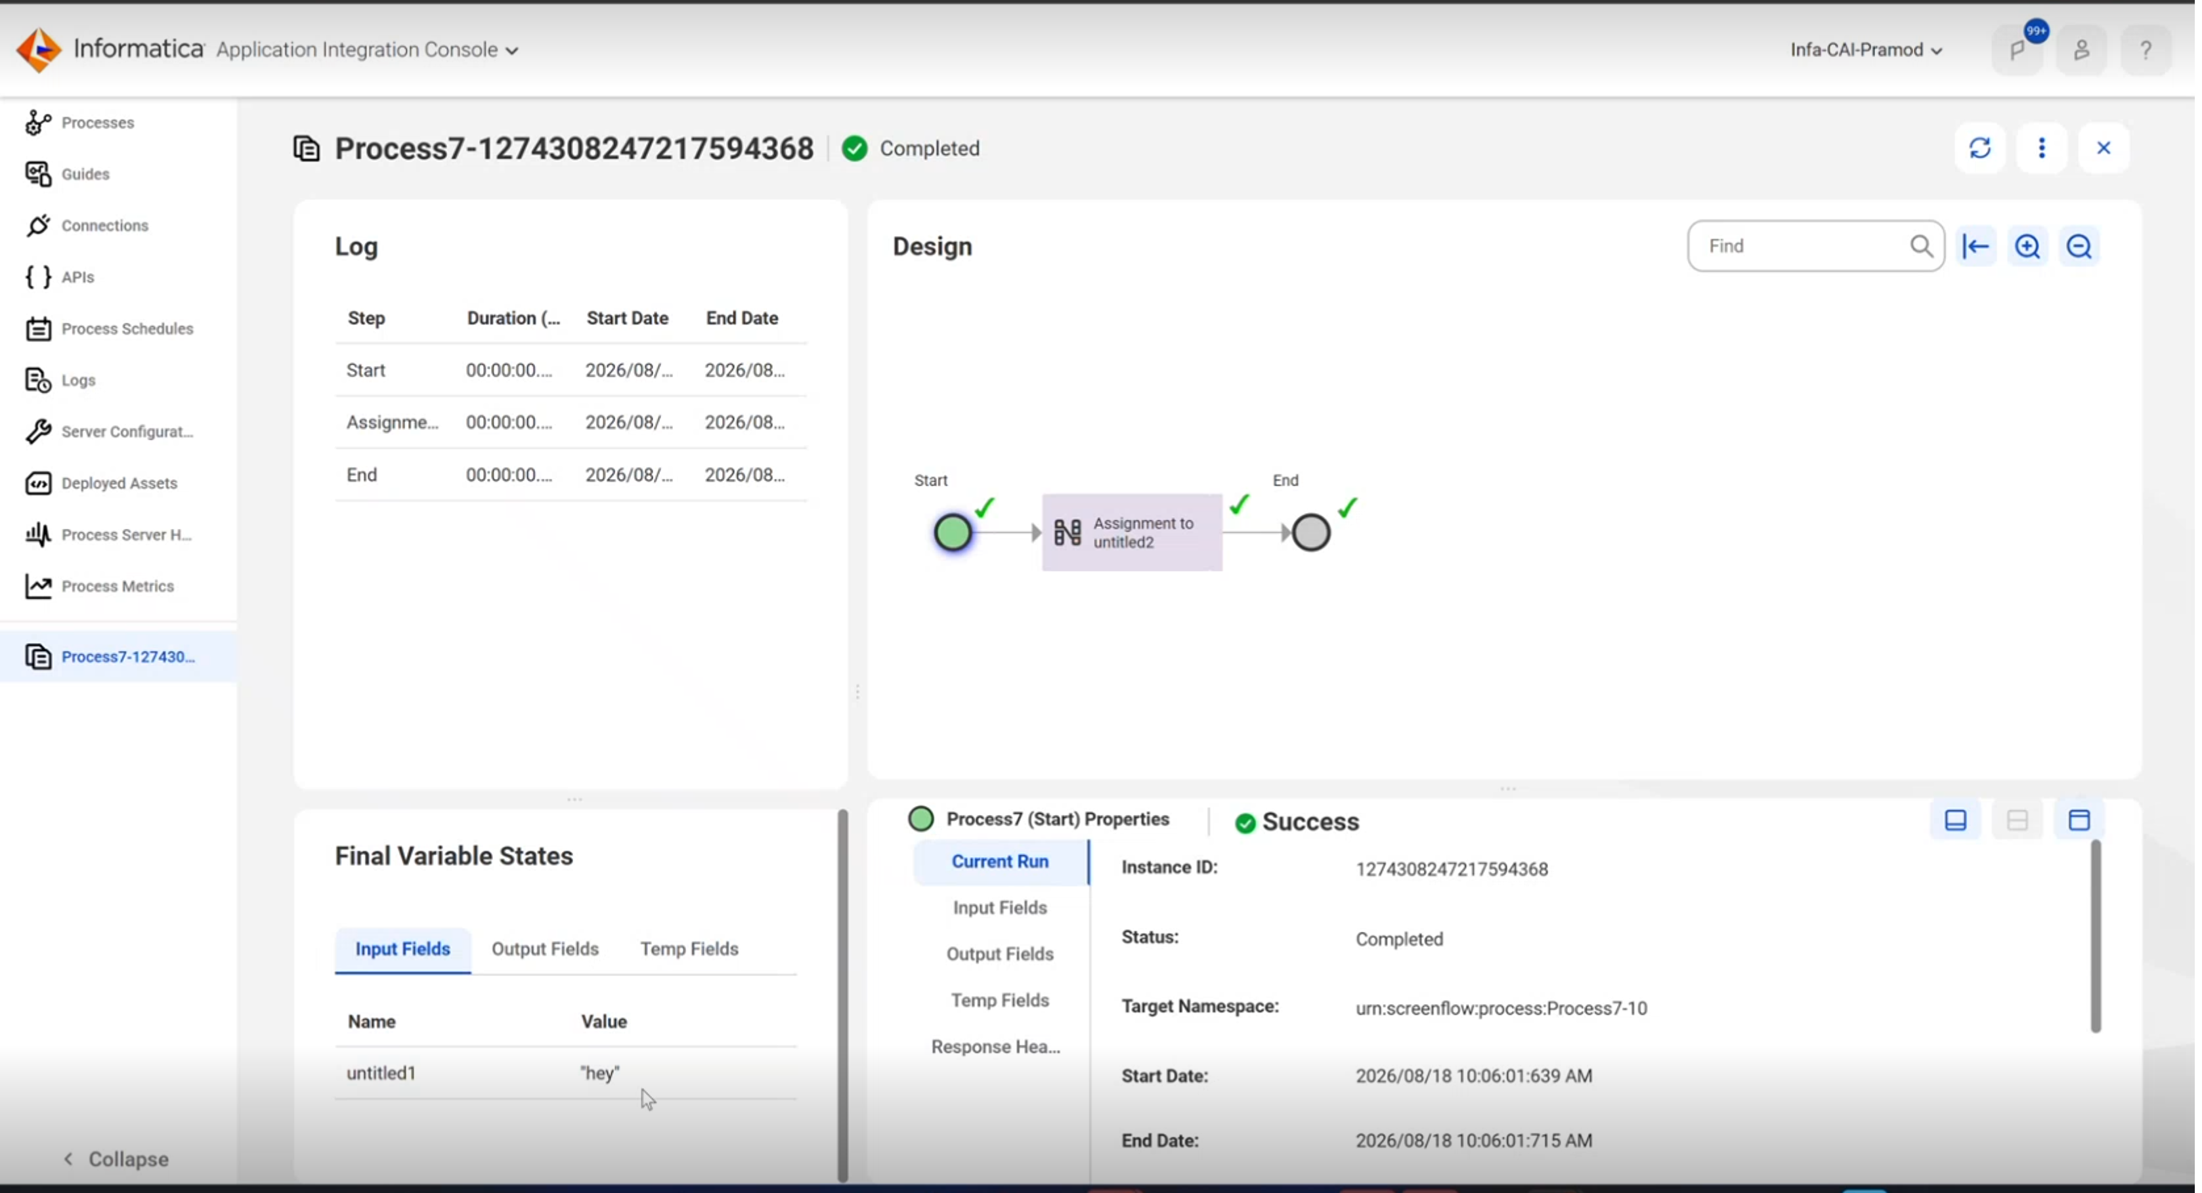Click the untitled1 variable name
This screenshot has width=2202, height=1193.
(x=380, y=1074)
